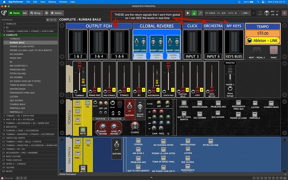Click the BPM value 132.0
Viewport: 288px width, 180px height.
(212, 13)
